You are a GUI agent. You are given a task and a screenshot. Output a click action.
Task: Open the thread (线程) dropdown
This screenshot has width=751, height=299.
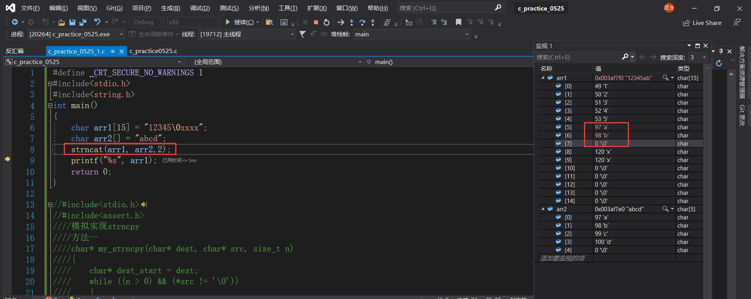247,34
